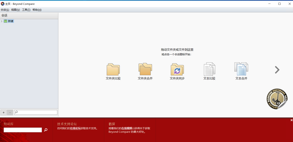Expand the 新建 tree node arrow

[x=2, y=21]
